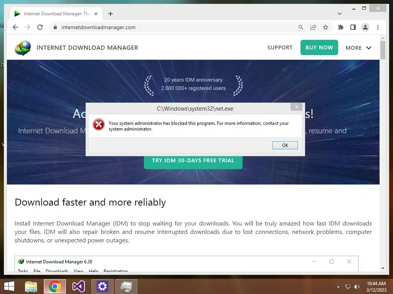Click the volume speaker tray icon
This screenshot has width=393, height=294.
pyautogui.click(x=357, y=287)
